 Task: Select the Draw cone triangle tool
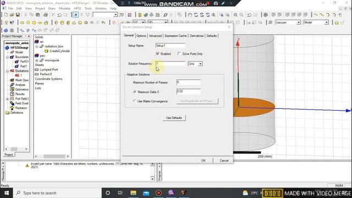point(74,23)
